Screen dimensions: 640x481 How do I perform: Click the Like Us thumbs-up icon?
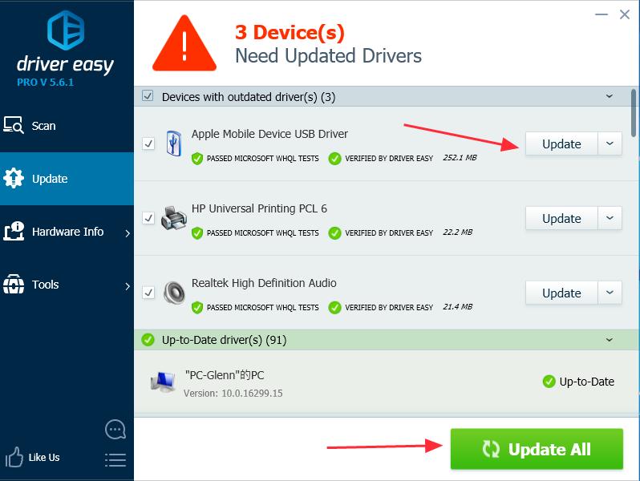click(15, 458)
